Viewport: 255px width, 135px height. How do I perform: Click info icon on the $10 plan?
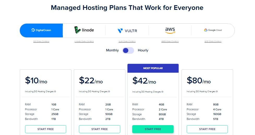pyautogui.click(x=55, y=91)
